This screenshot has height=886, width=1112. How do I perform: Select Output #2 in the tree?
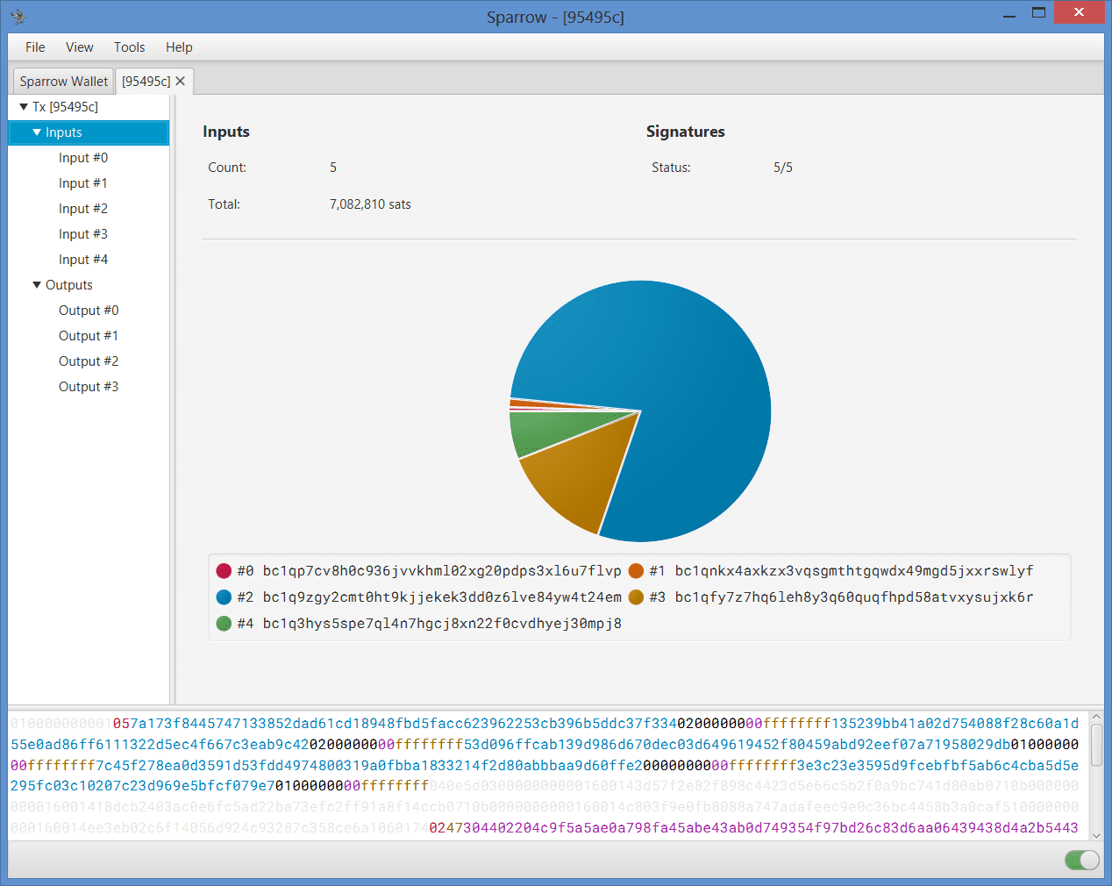click(89, 361)
